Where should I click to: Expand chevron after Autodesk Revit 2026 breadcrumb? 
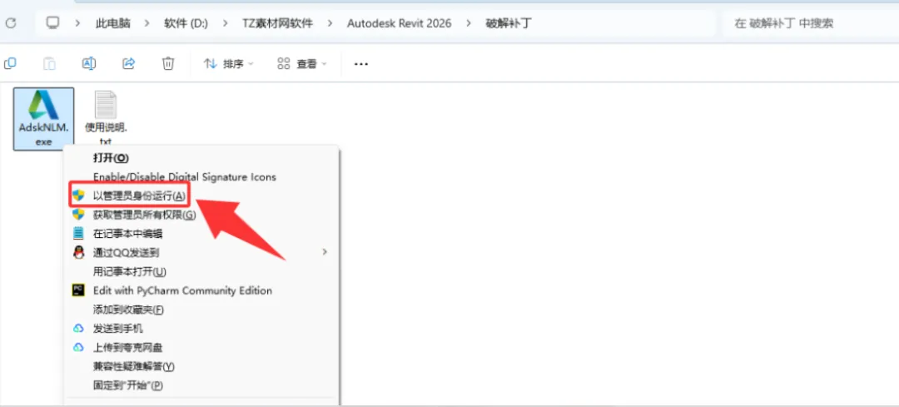pyautogui.click(x=469, y=23)
